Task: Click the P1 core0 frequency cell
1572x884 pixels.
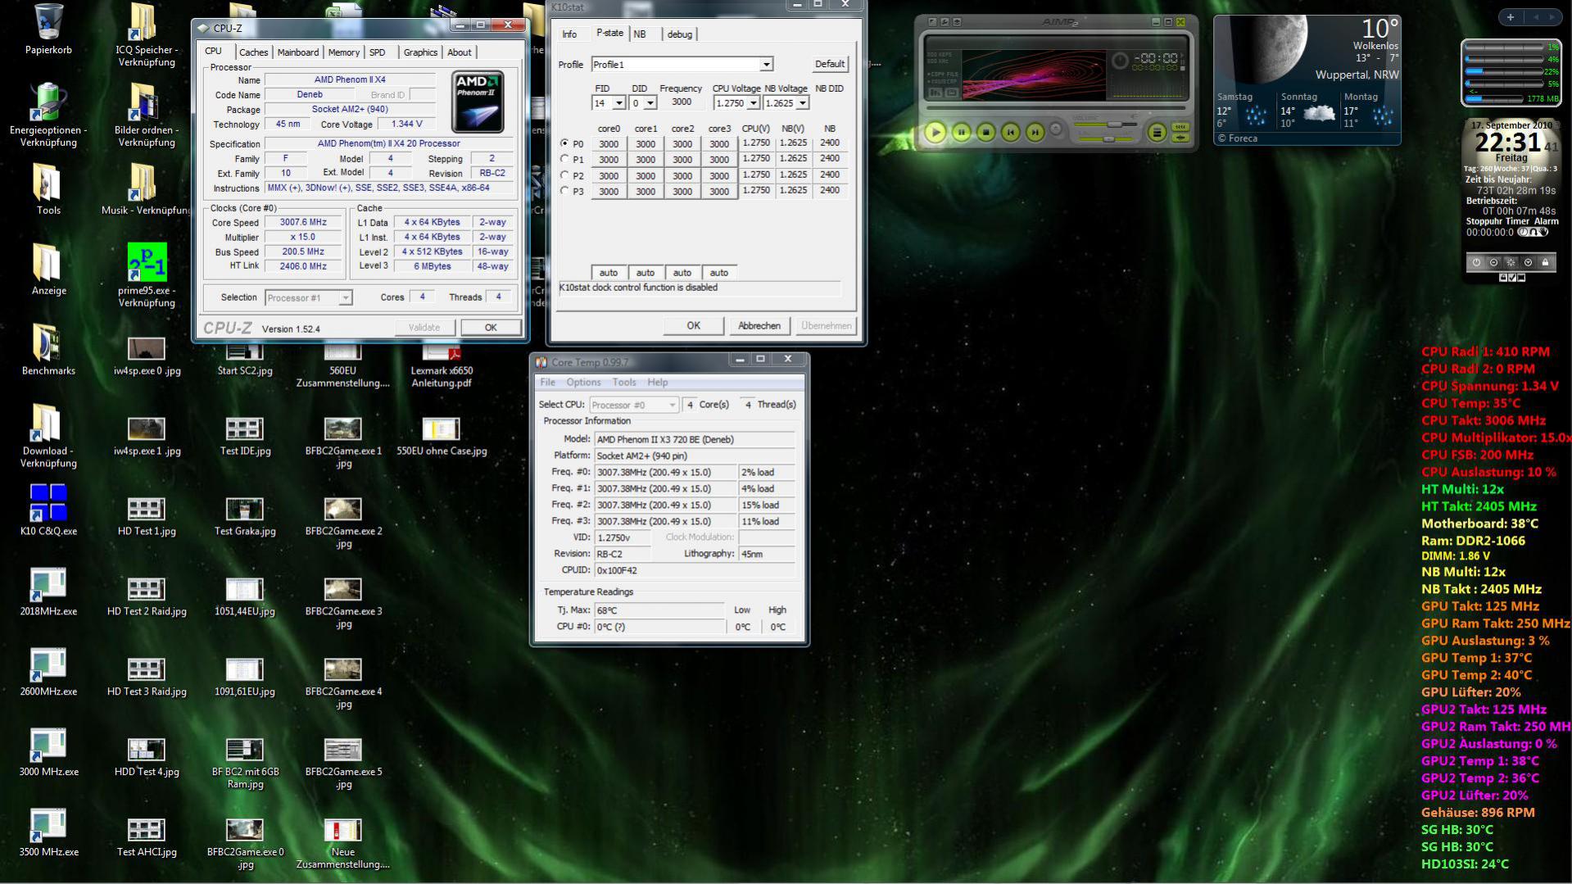Action: pos(609,160)
